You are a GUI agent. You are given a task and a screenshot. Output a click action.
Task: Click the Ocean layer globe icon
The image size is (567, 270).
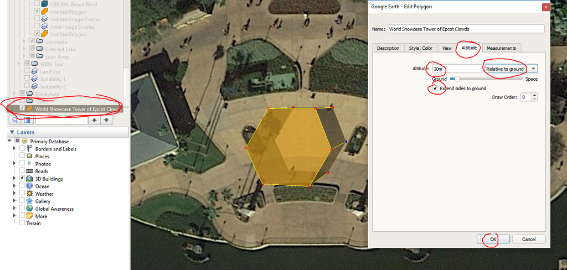[30, 186]
